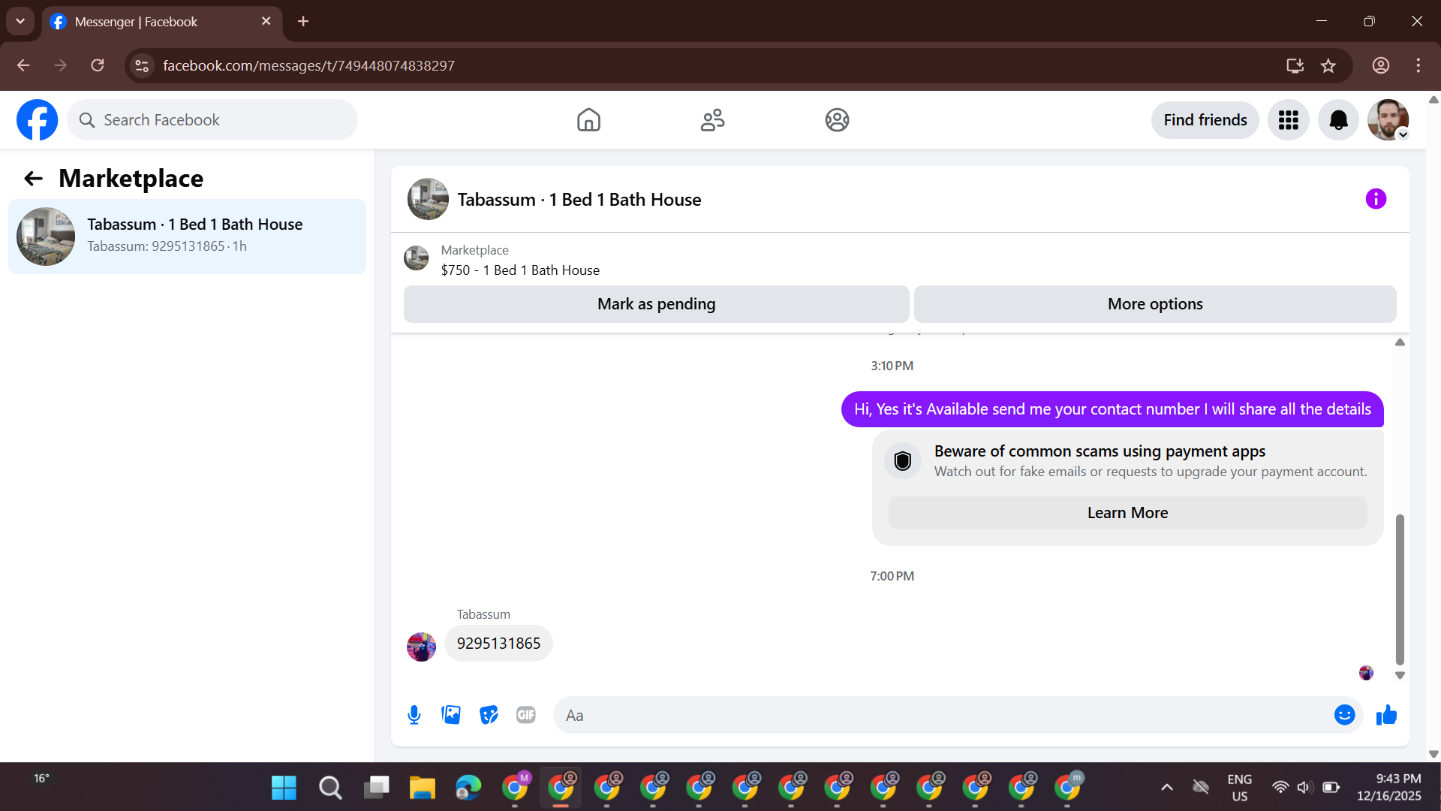This screenshot has width=1441, height=811.
Task: Record a voice clip with the microphone icon
Action: click(414, 715)
